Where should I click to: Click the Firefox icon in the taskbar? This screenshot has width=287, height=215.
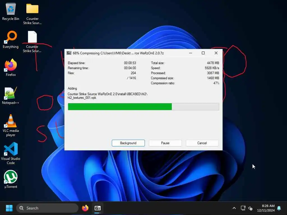pyautogui.click(x=85, y=208)
